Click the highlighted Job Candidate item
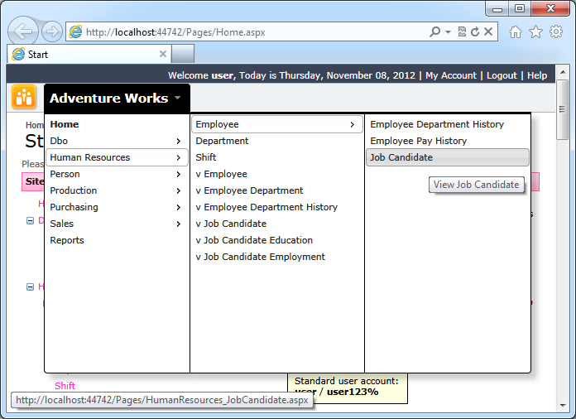The width and height of the screenshot is (576, 419). click(x=448, y=157)
